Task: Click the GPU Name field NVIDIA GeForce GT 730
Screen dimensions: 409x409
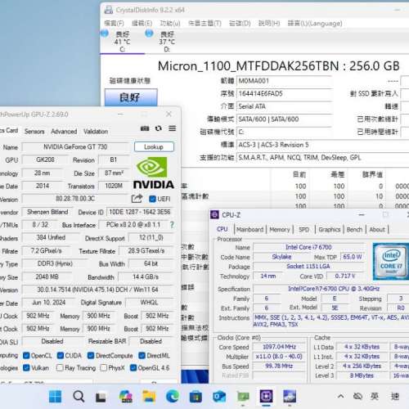Action: coord(75,147)
